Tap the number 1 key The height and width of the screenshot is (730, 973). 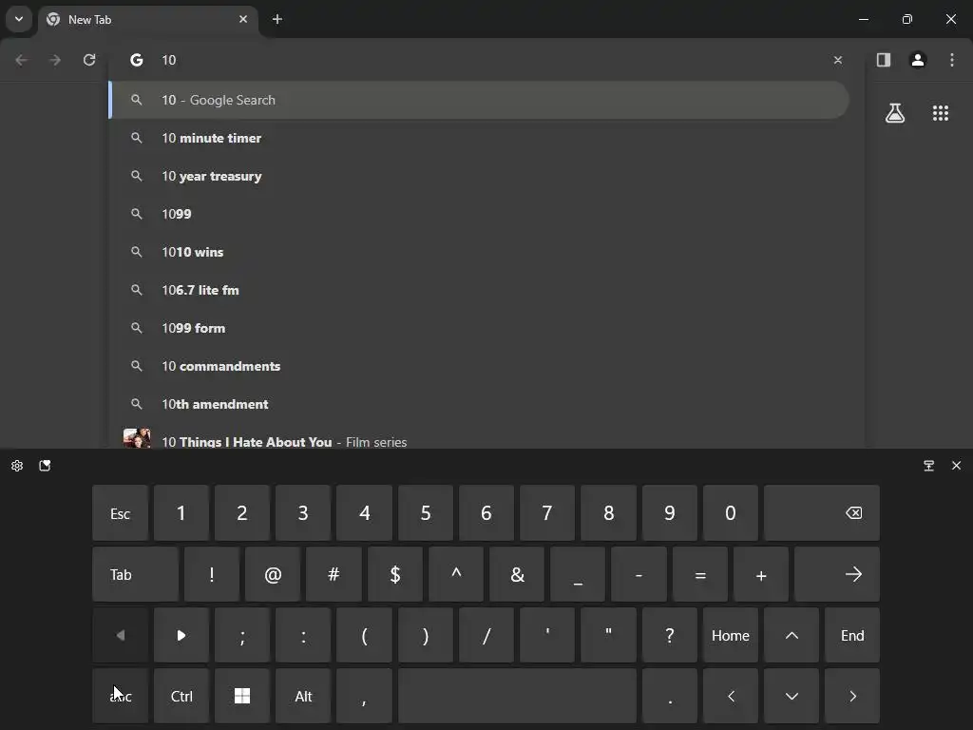click(181, 512)
